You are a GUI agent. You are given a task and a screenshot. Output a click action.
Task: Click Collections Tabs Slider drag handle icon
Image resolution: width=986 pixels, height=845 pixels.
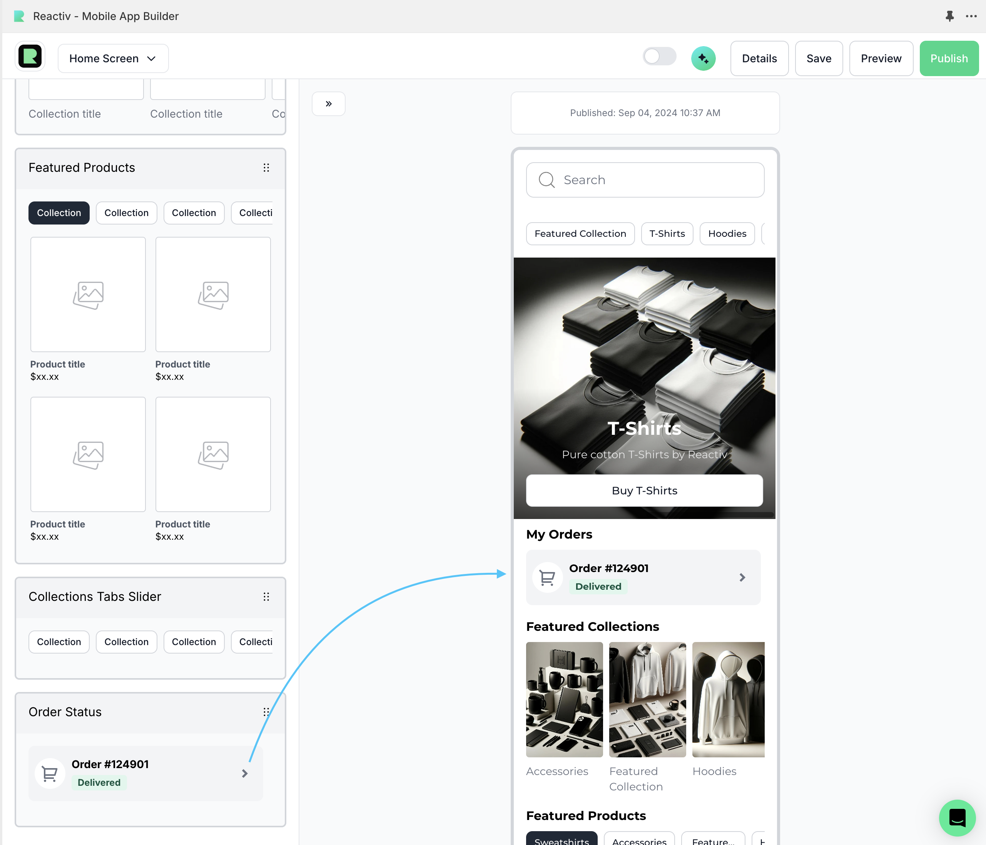266,596
